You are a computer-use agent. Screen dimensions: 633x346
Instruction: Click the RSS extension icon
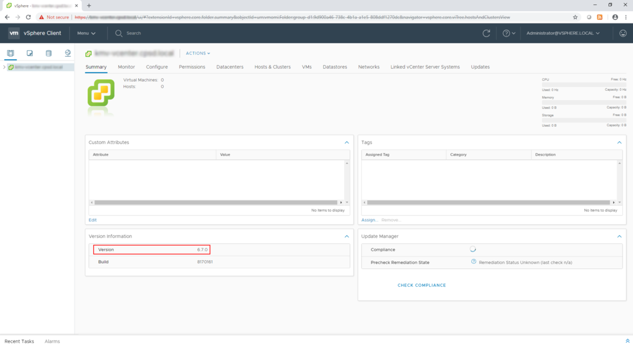coord(600,17)
